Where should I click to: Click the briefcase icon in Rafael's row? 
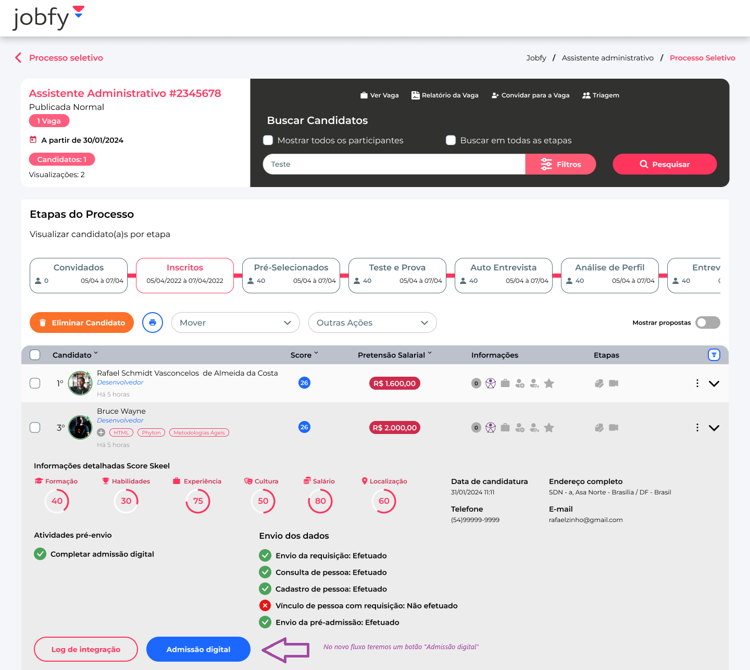click(505, 383)
